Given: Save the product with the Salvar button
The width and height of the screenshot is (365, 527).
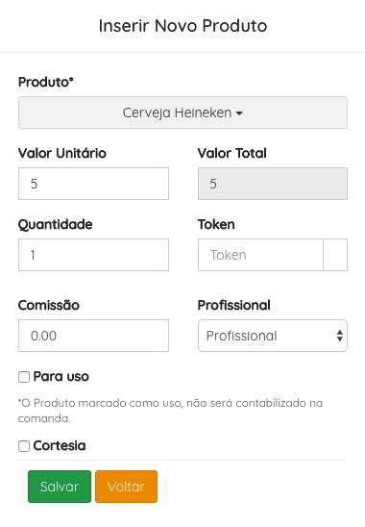Looking at the screenshot, I should coord(60,487).
